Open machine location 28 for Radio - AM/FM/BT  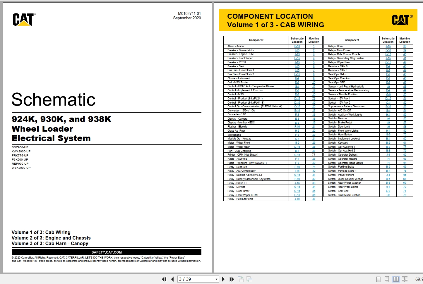pyautogui.click(x=314, y=159)
